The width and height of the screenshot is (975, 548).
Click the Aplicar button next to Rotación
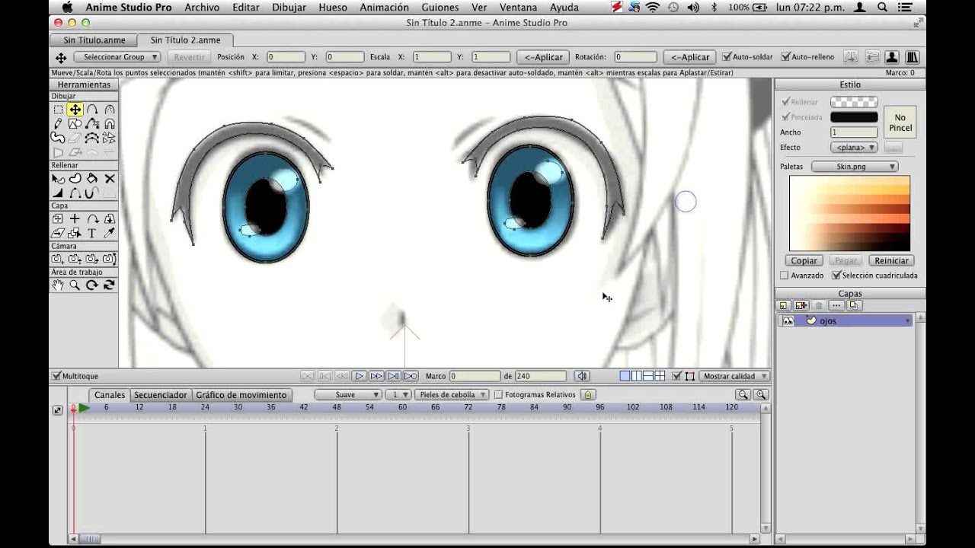click(689, 57)
